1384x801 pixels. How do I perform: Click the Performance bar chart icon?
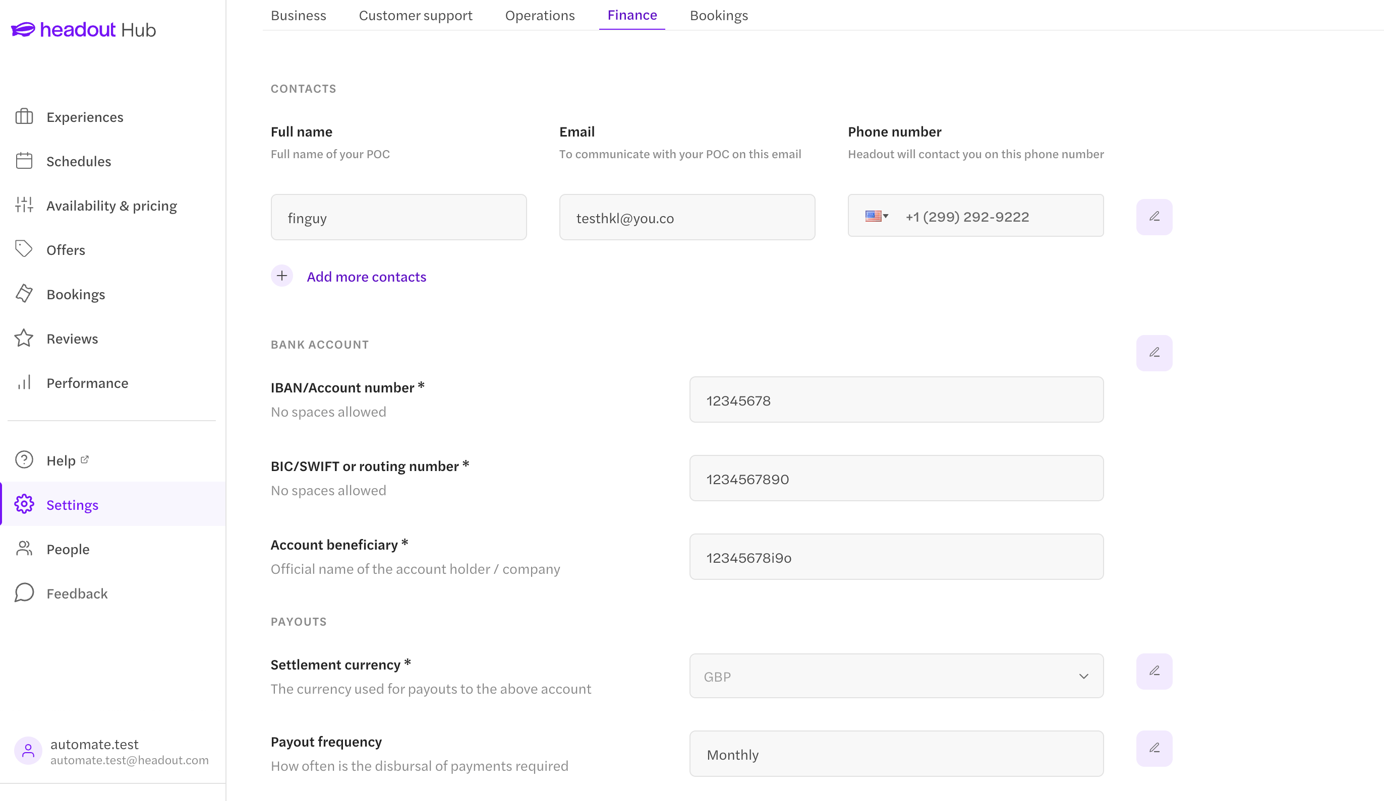pos(24,382)
